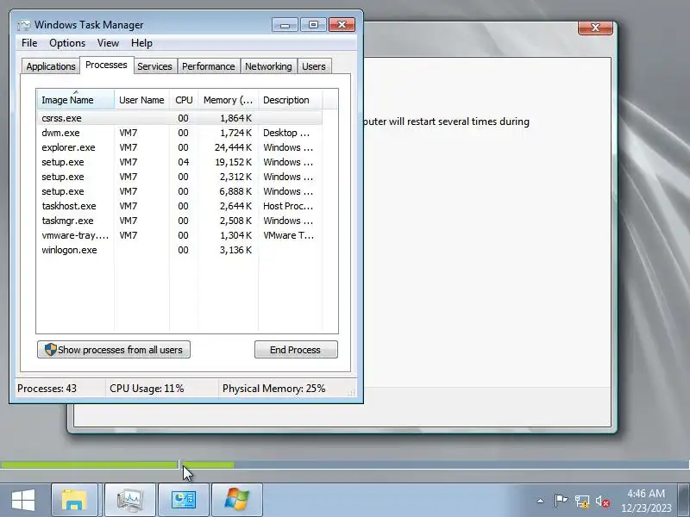Switch to the Networking tab
The width and height of the screenshot is (690, 517).
tap(268, 66)
